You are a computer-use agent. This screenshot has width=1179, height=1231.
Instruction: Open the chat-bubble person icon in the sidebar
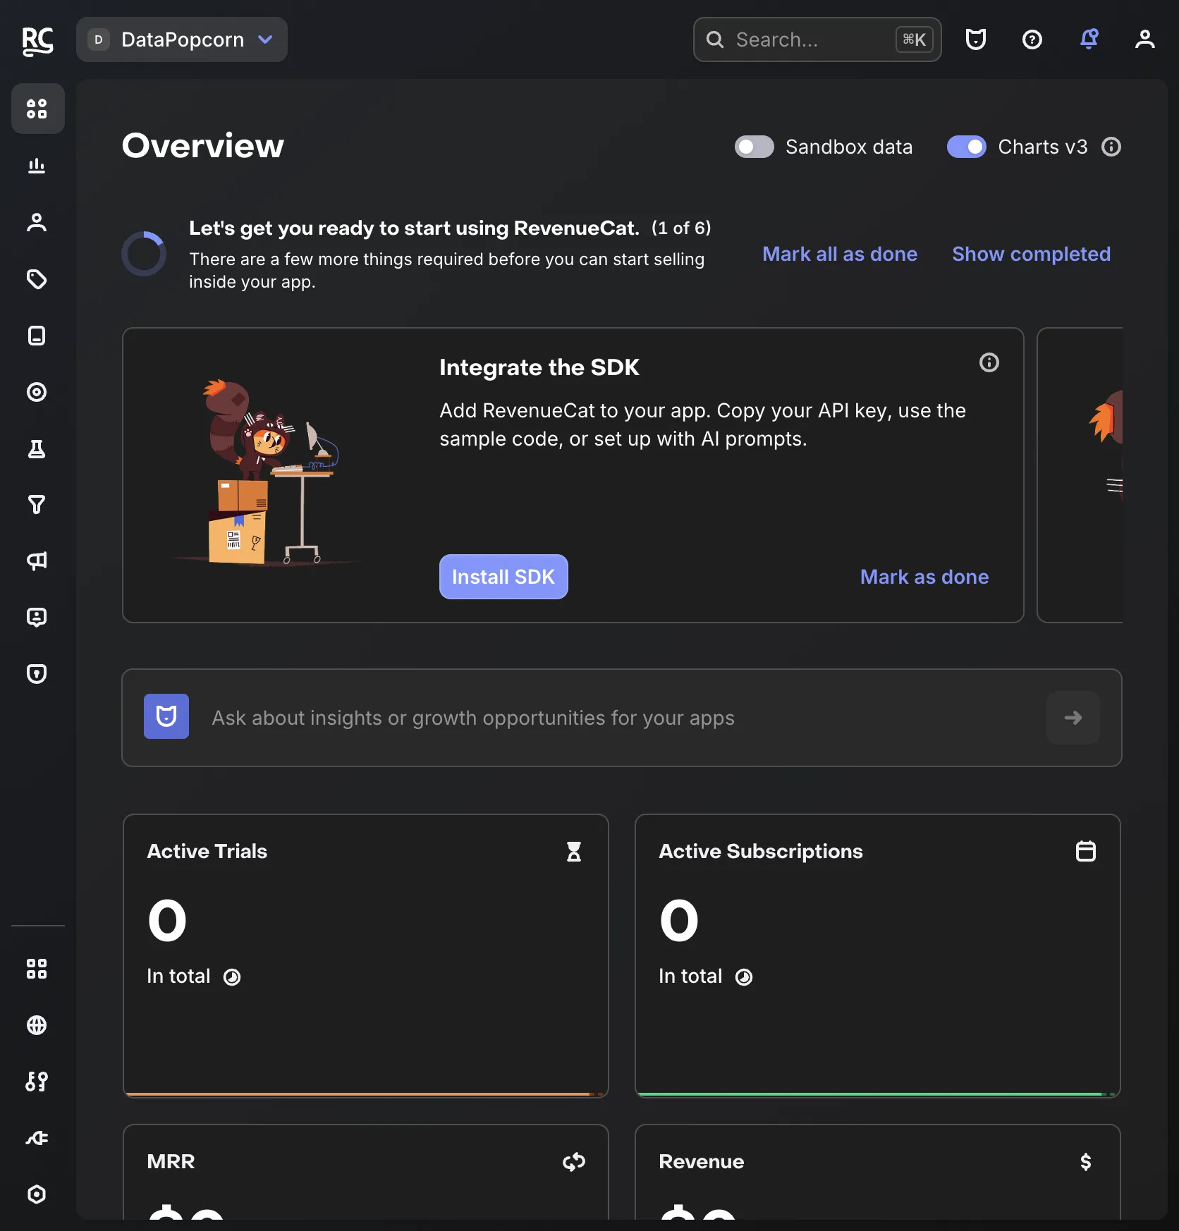[x=37, y=618]
